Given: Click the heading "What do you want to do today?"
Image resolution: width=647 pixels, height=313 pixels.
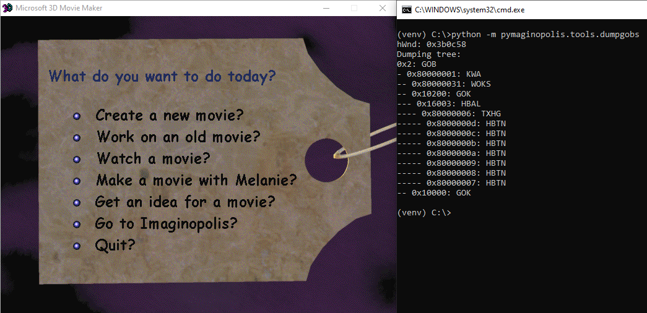Looking at the screenshot, I should tap(162, 76).
